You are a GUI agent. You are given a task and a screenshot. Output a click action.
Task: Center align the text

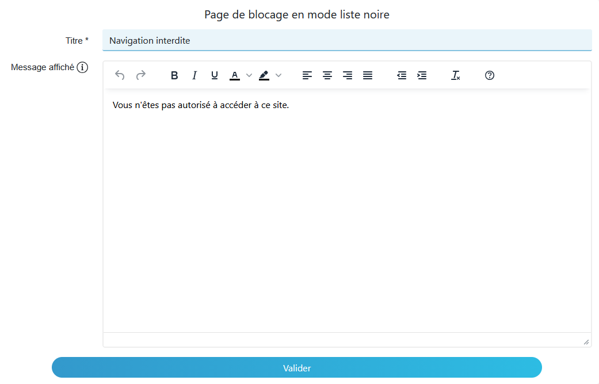tap(327, 75)
